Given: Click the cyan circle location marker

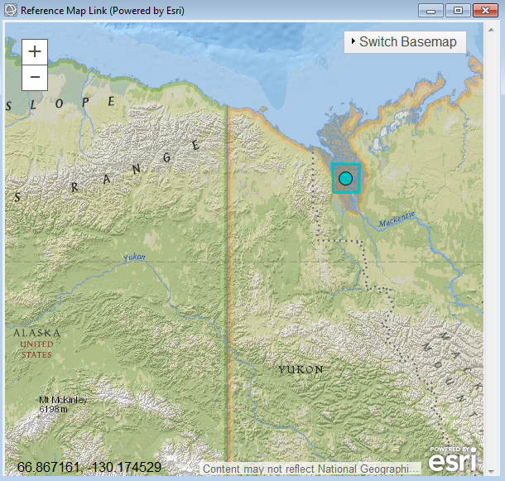Looking at the screenshot, I should 346,178.
